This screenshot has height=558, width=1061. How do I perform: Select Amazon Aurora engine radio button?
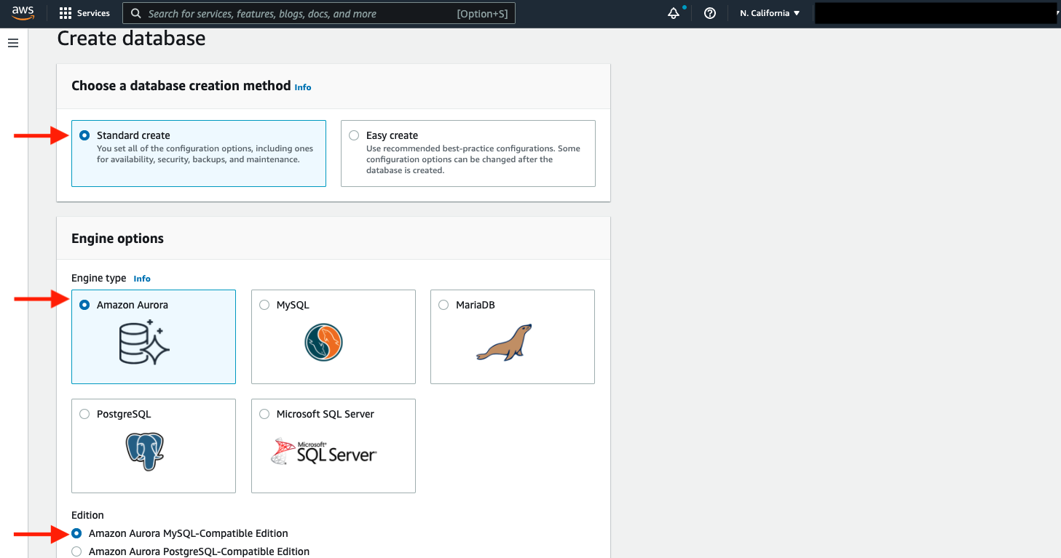85,305
